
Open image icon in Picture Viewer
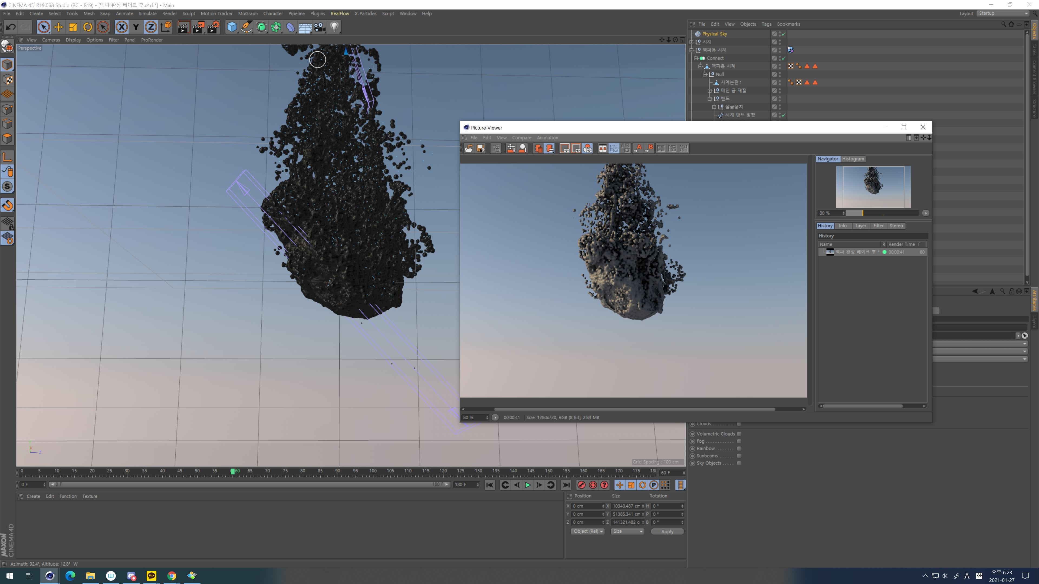[x=469, y=149]
